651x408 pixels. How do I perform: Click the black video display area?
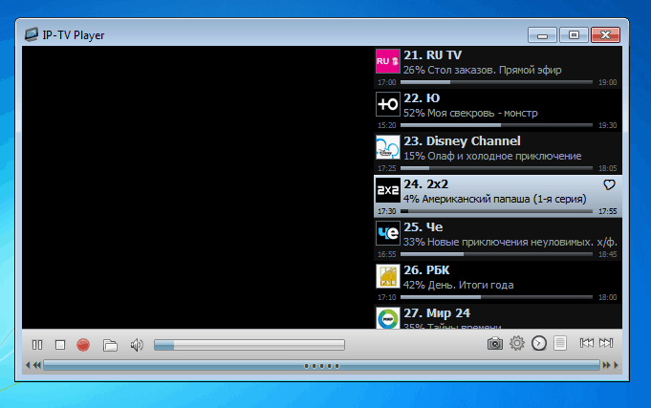coord(198,187)
